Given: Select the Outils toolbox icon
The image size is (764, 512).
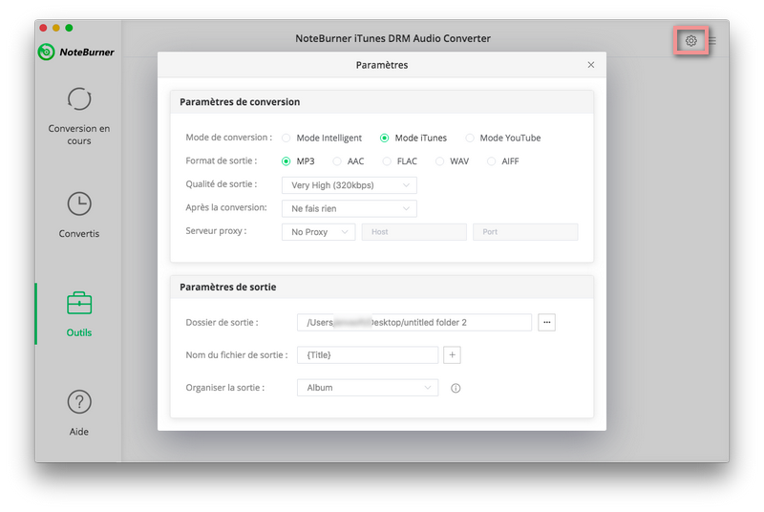Looking at the screenshot, I should tap(79, 303).
